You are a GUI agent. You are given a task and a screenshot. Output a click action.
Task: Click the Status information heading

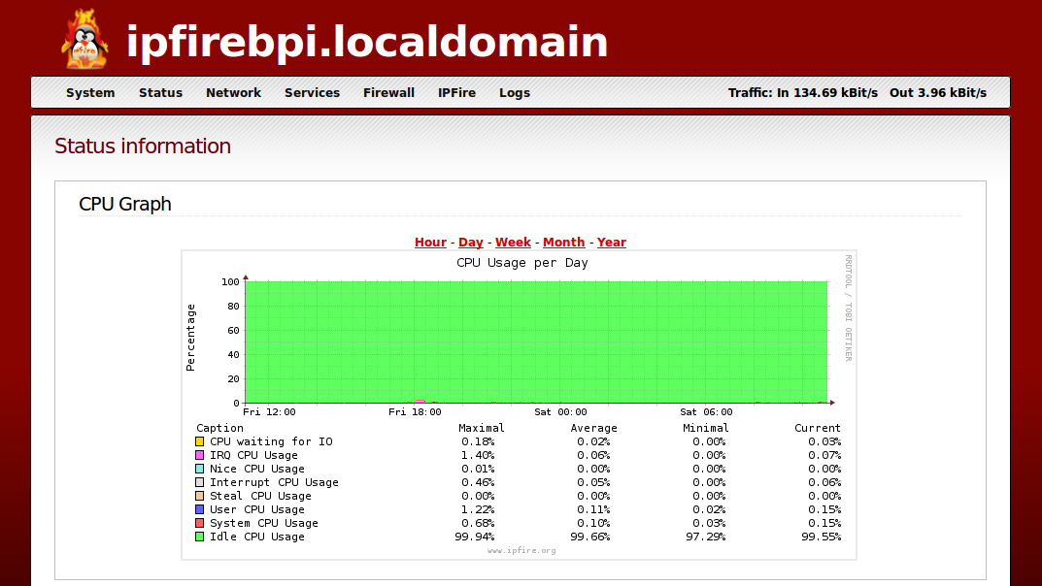tap(143, 146)
